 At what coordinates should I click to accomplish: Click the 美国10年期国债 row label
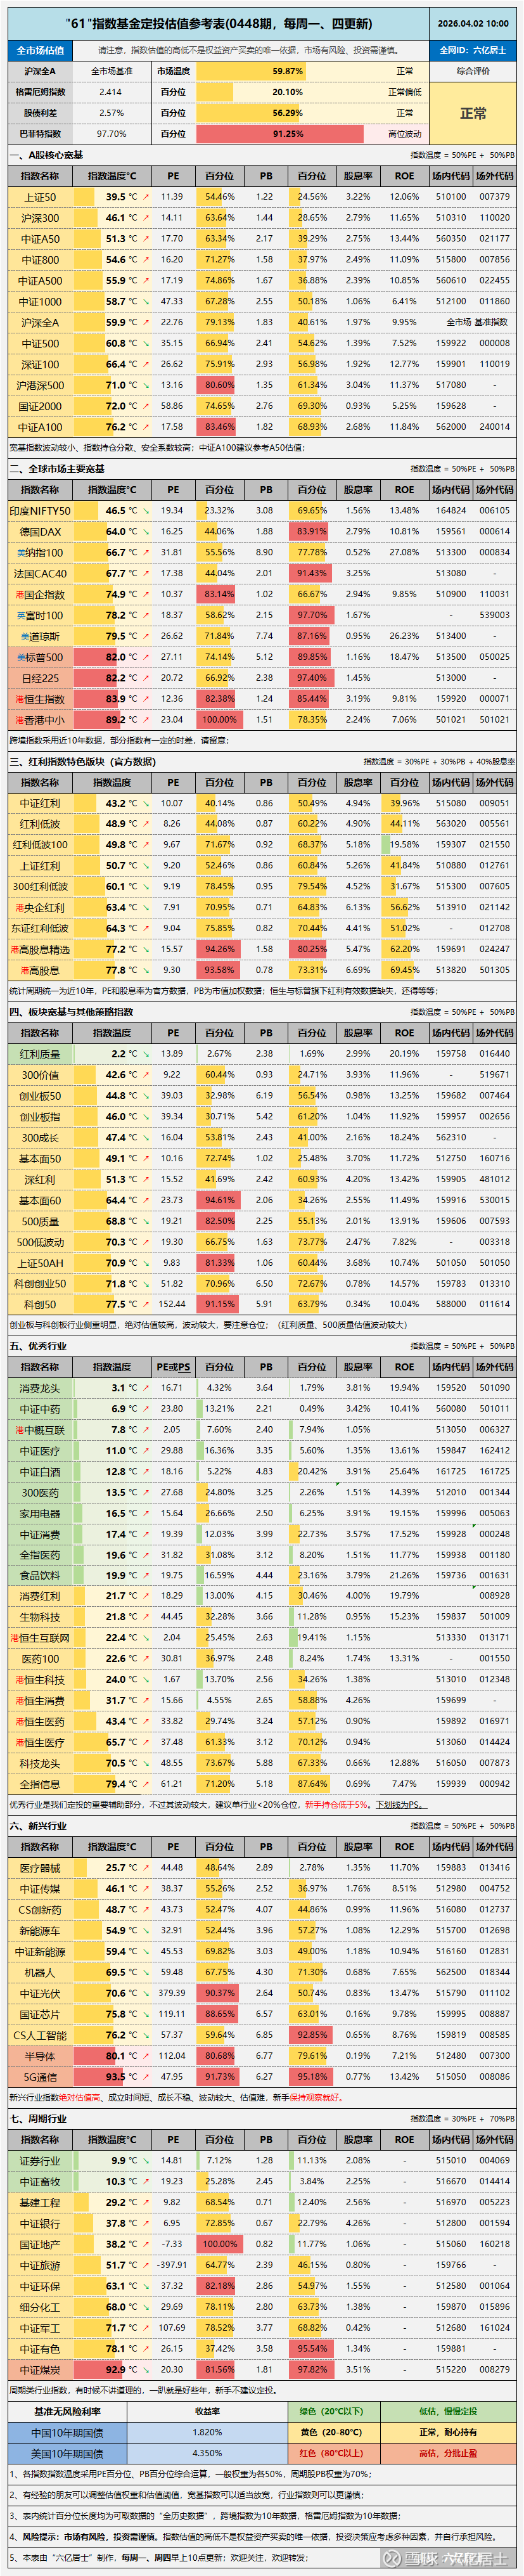[67, 2453]
